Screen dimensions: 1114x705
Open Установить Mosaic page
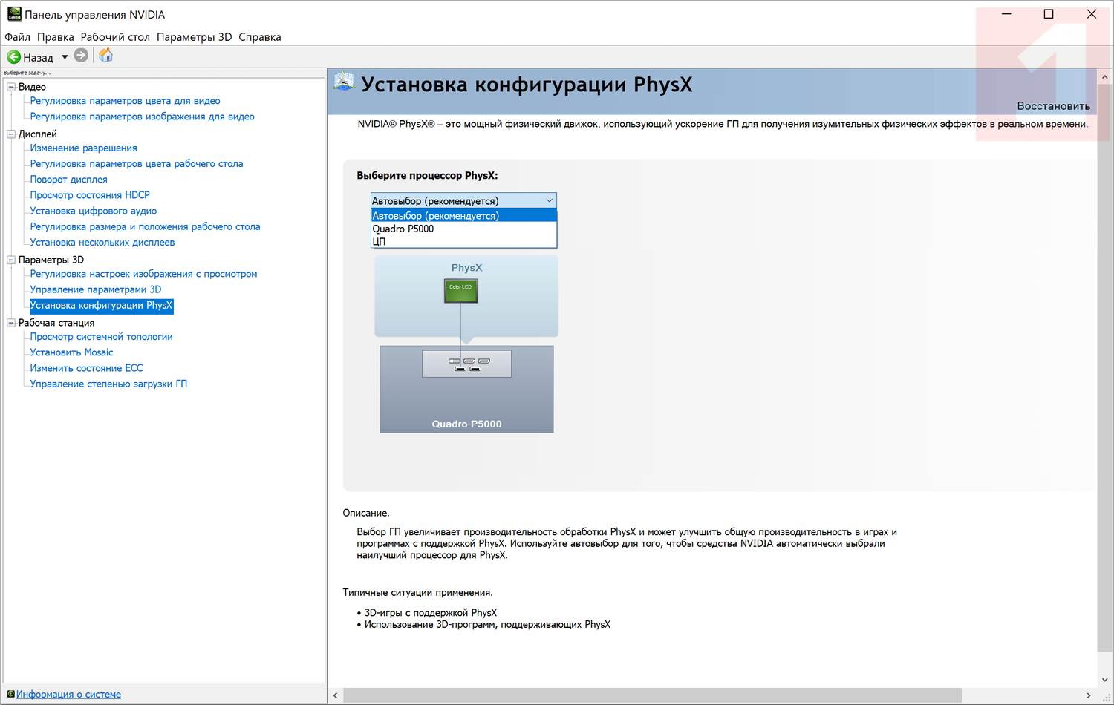point(71,352)
